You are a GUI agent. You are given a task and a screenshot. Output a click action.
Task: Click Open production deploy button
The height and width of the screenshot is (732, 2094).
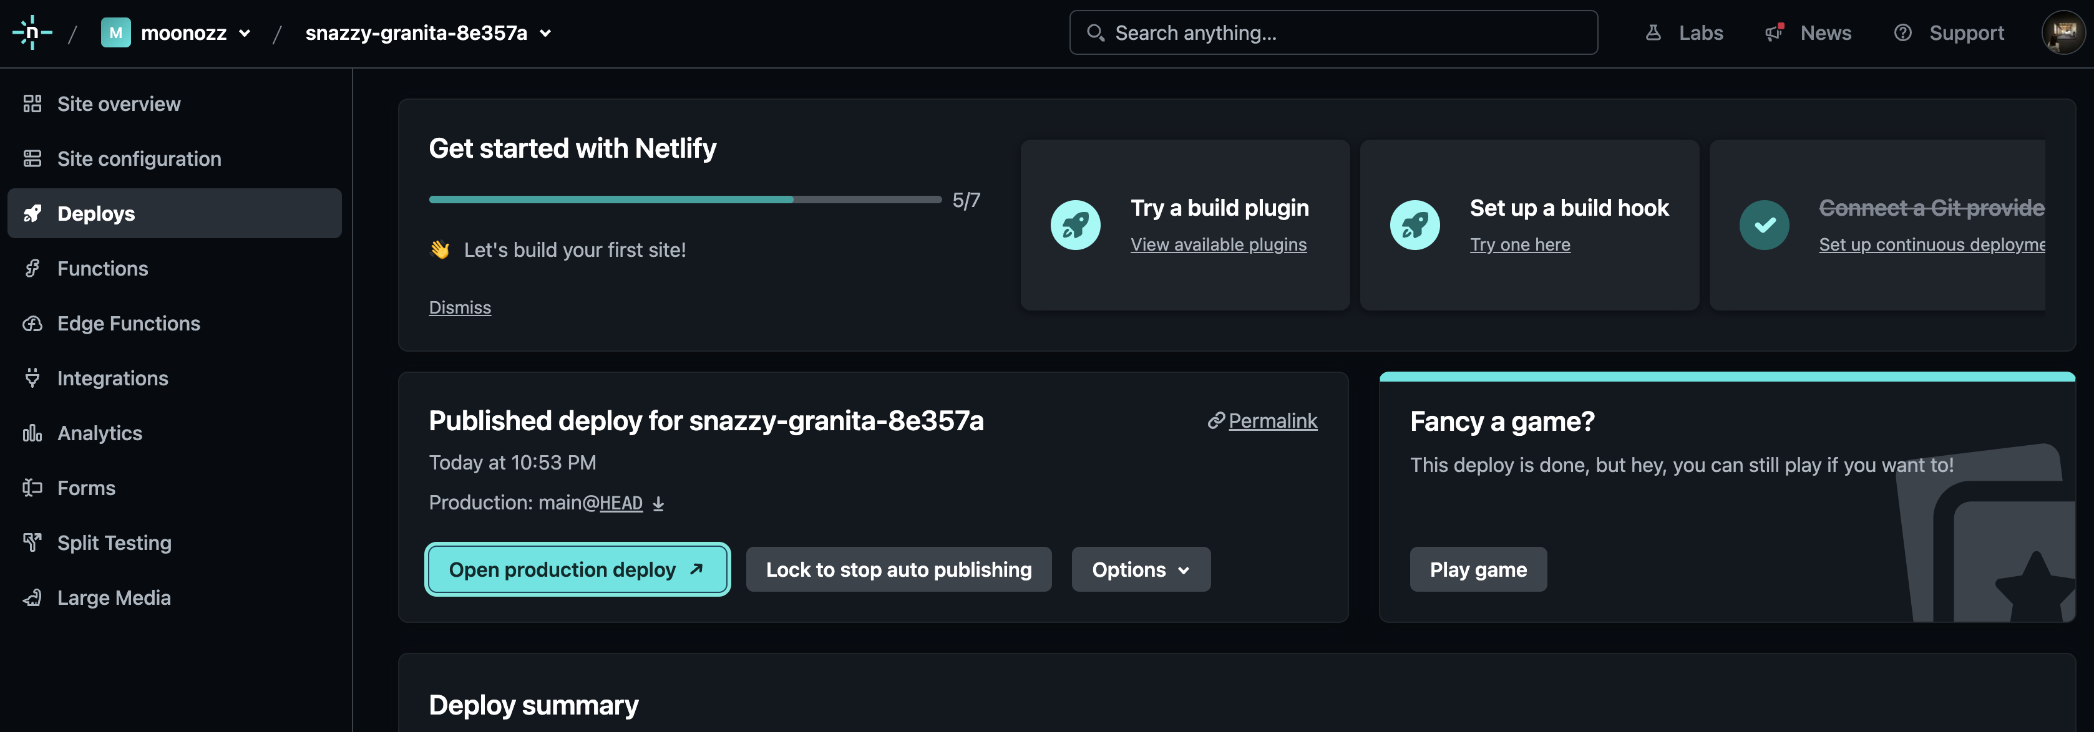(577, 569)
